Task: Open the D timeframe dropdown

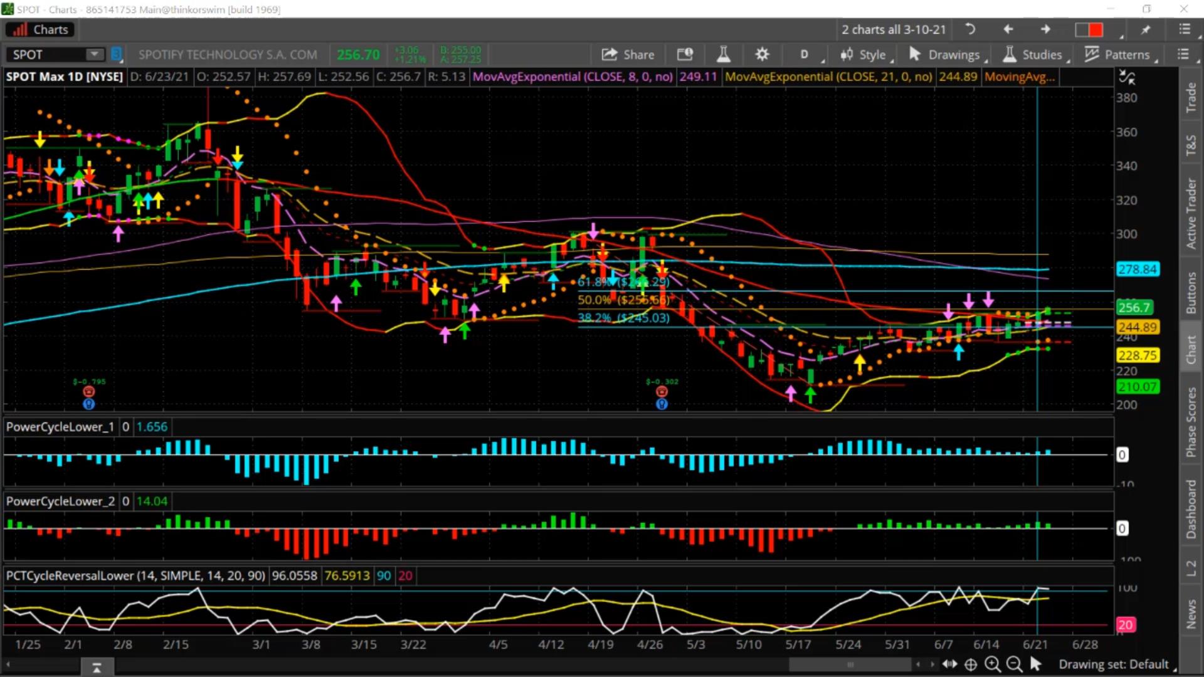Action: coord(805,55)
